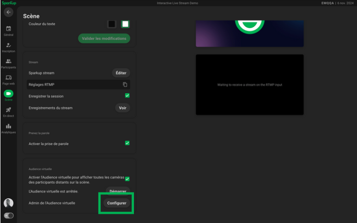Click Valider les modifications button
Image resolution: width=357 pixels, height=223 pixels.
[x=104, y=38]
